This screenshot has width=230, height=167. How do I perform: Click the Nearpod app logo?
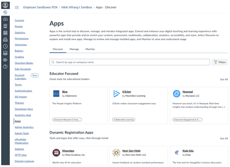[x=177, y=94]
